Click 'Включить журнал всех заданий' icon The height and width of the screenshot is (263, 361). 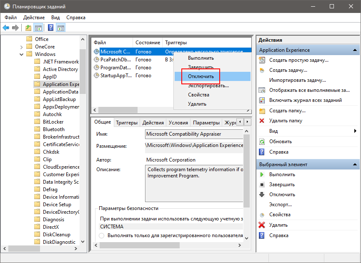pos(262,100)
